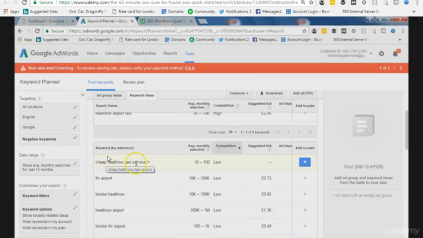
Task: Open the Show rows count dropdown
Action: coord(233,132)
